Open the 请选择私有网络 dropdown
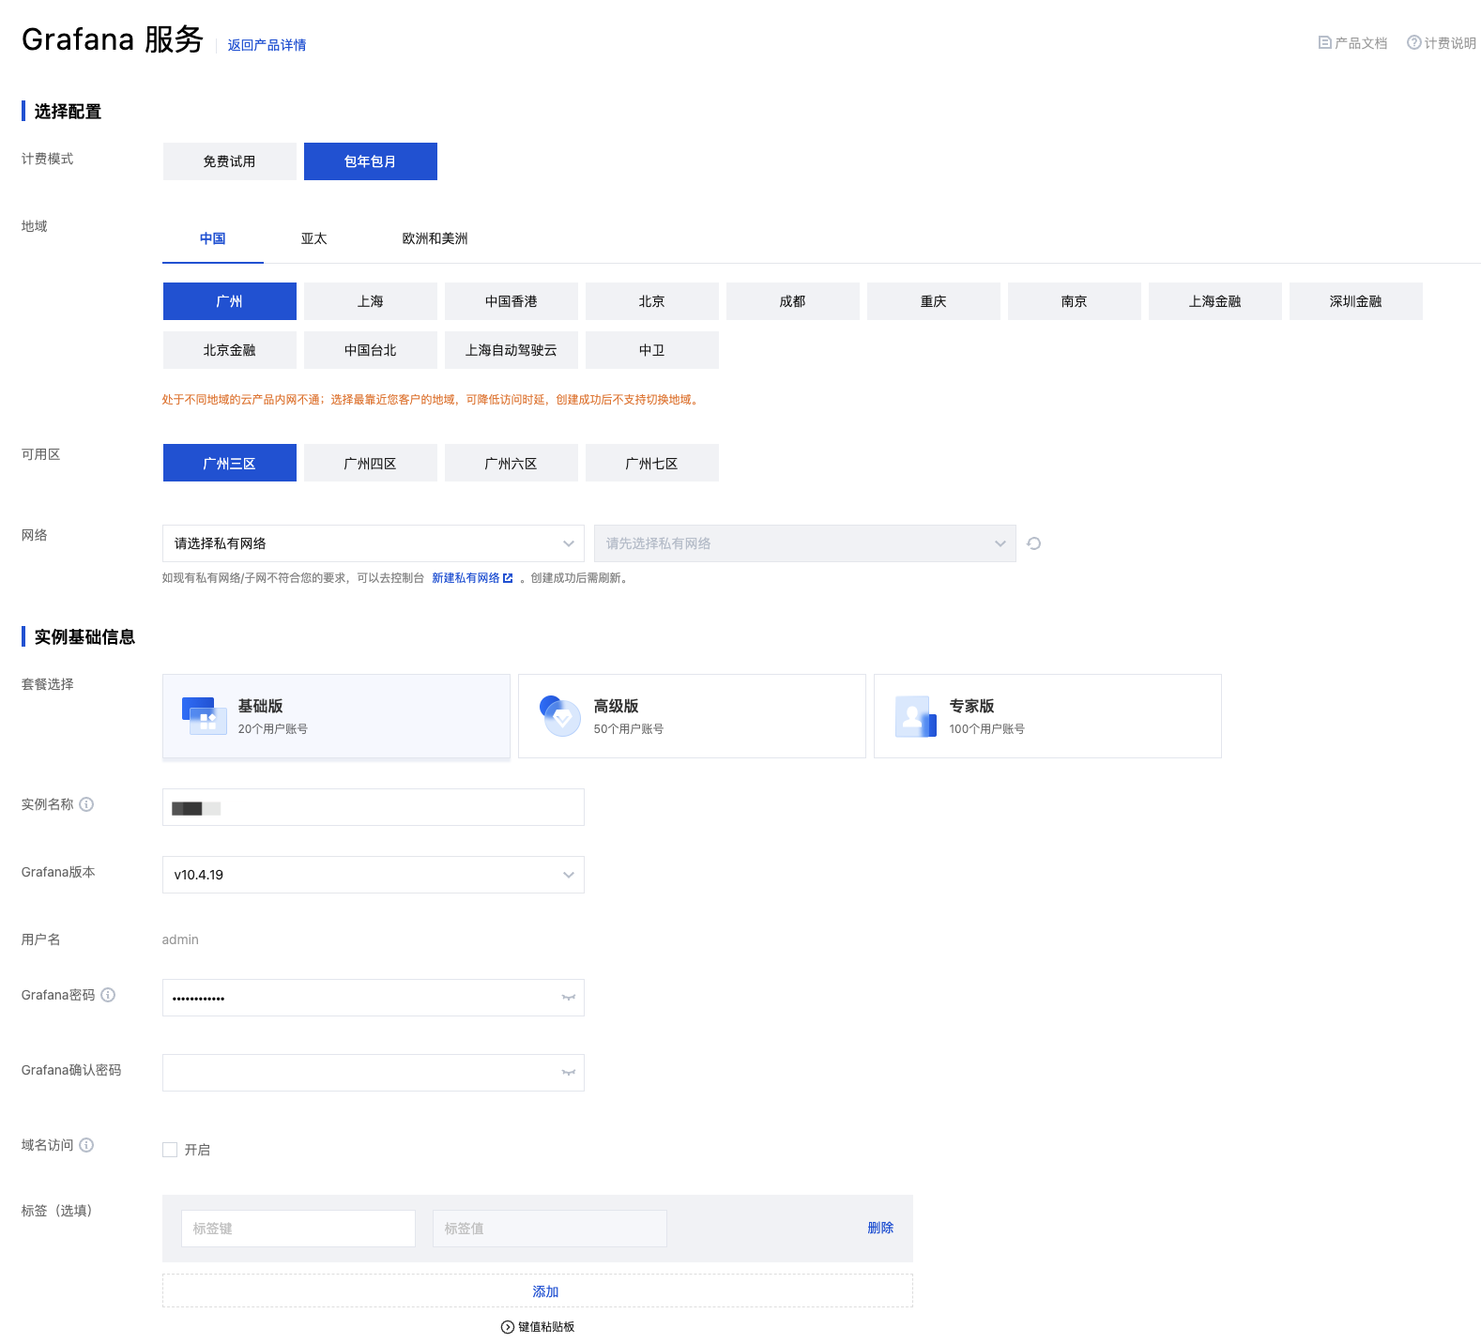The image size is (1481, 1344). [374, 543]
